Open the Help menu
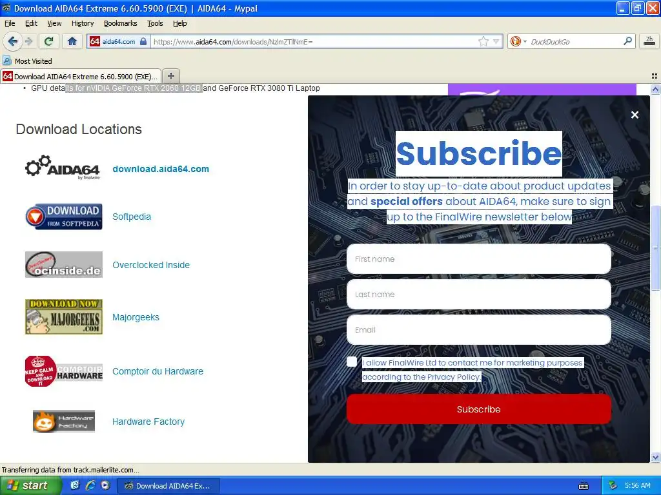The height and width of the screenshot is (495, 661). [x=180, y=23]
